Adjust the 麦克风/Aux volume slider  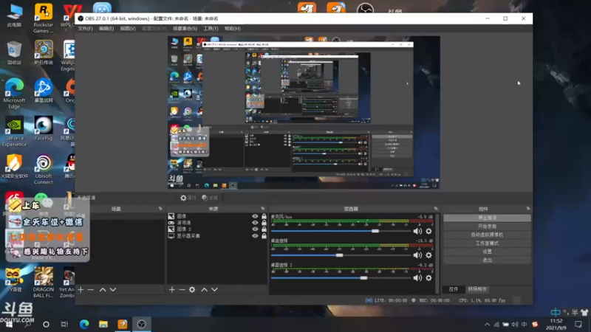pyautogui.click(x=341, y=231)
